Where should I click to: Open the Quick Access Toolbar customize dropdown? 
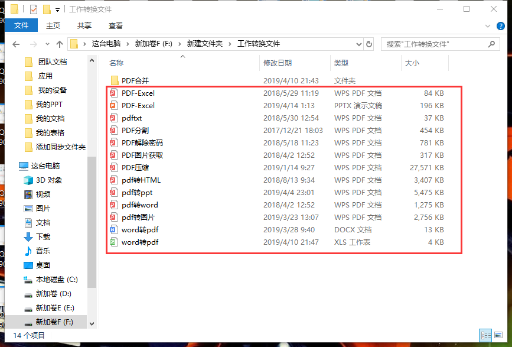tap(57, 9)
